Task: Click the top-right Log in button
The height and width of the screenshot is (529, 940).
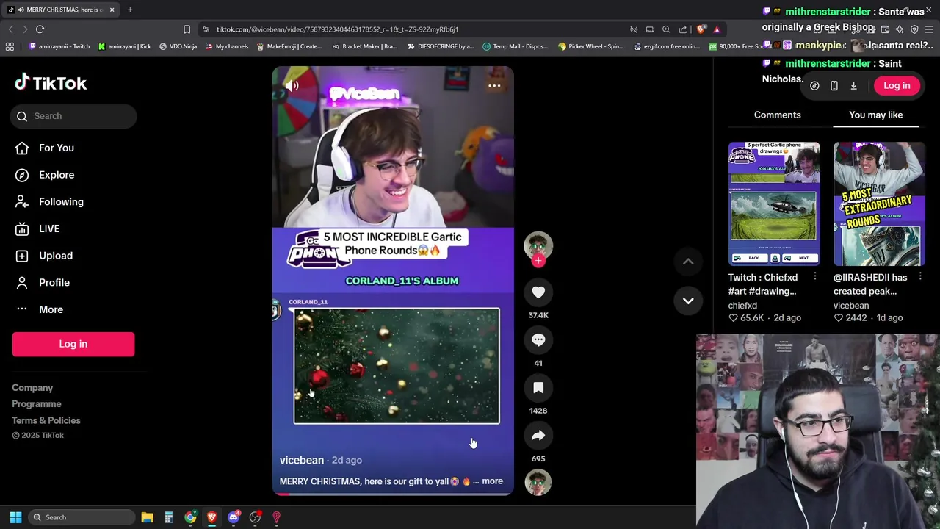Action: [897, 85]
